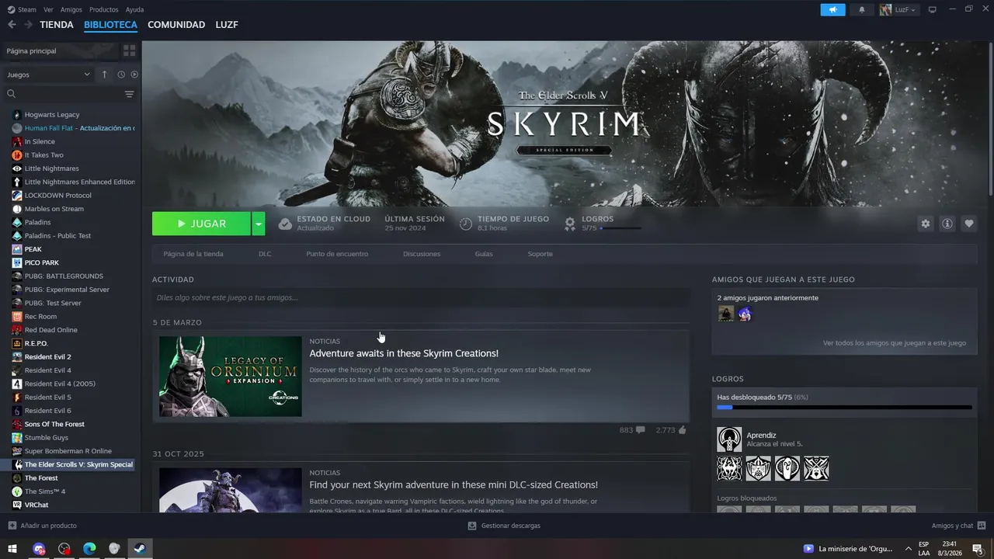Expand the Juegos category dropdown
Image resolution: width=994 pixels, height=559 pixels.
[x=48, y=75]
